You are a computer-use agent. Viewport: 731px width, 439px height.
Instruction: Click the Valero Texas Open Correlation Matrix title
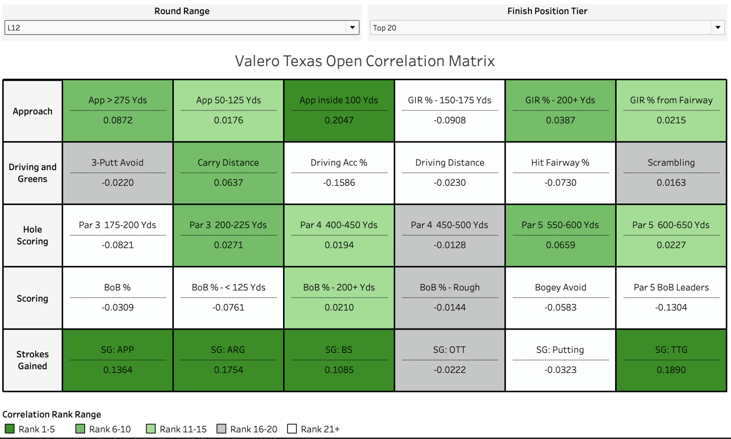pyautogui.click(x=365, y=61)
